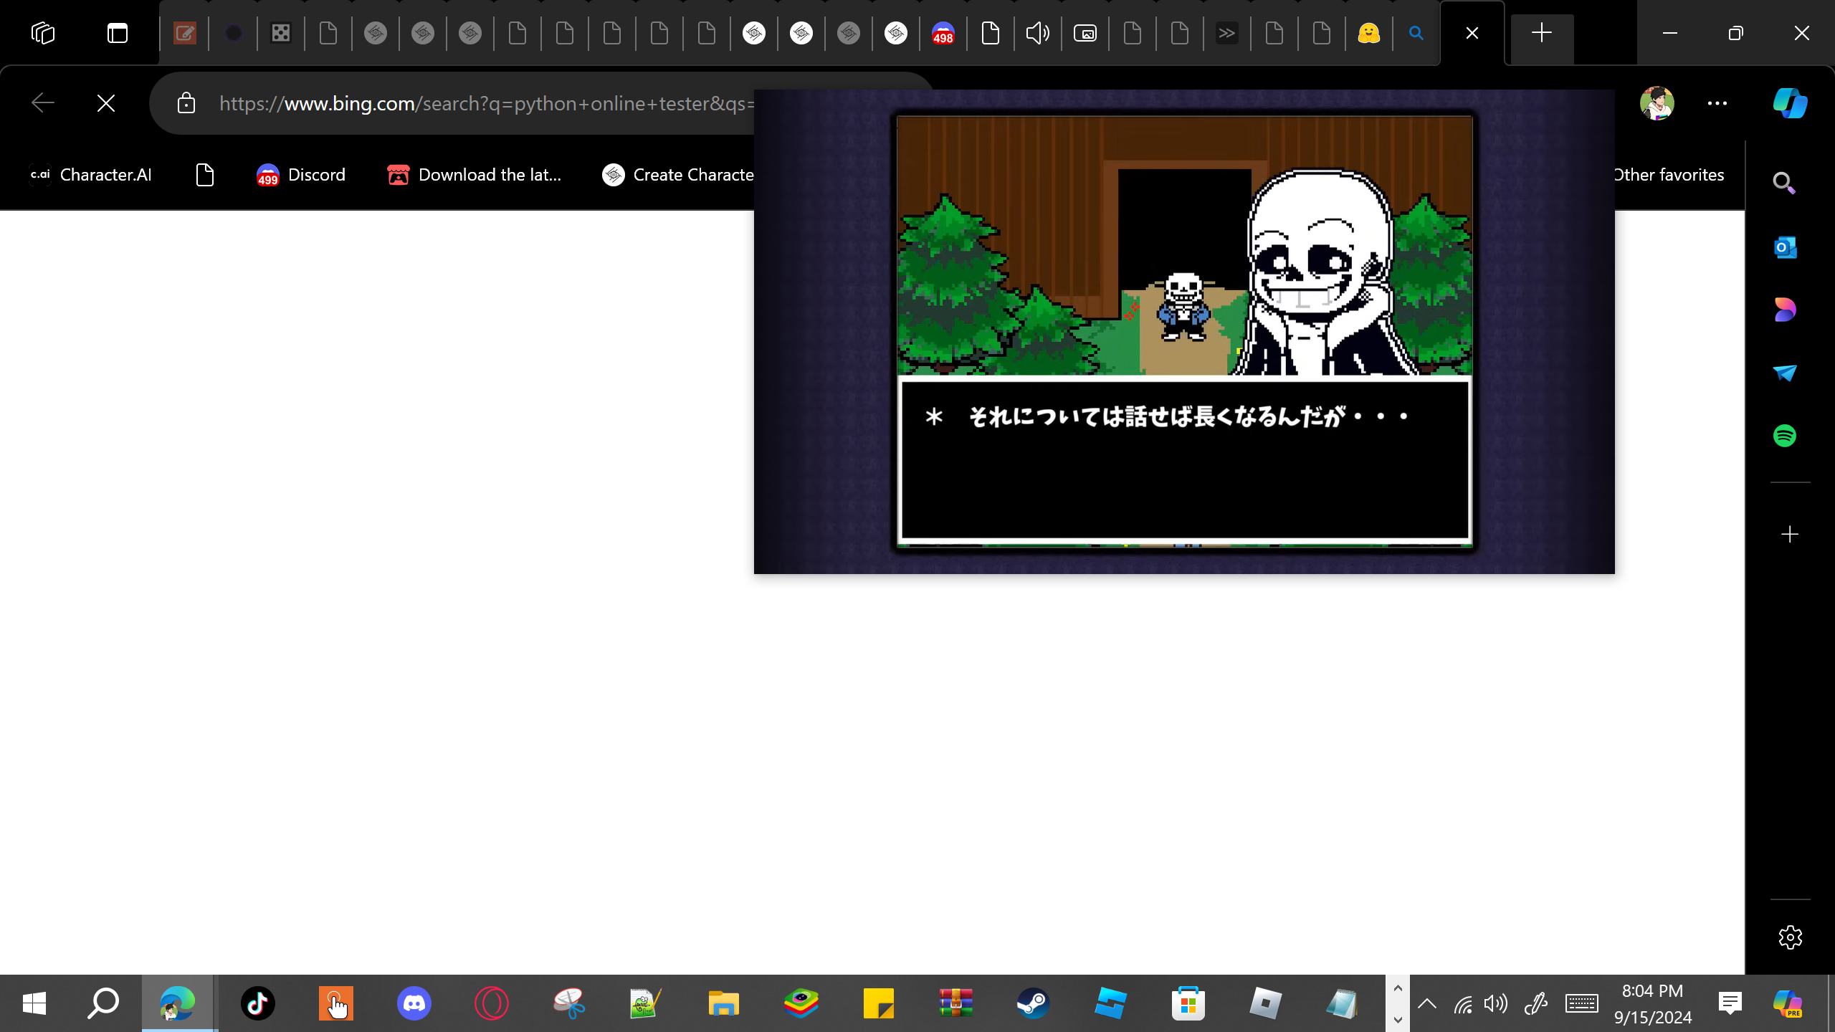
Task: Add app with sidebar plus button
Action: click(x=1790, y=535)
